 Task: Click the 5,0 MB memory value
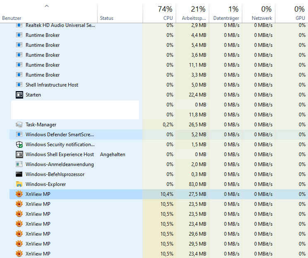coord(199,85)
